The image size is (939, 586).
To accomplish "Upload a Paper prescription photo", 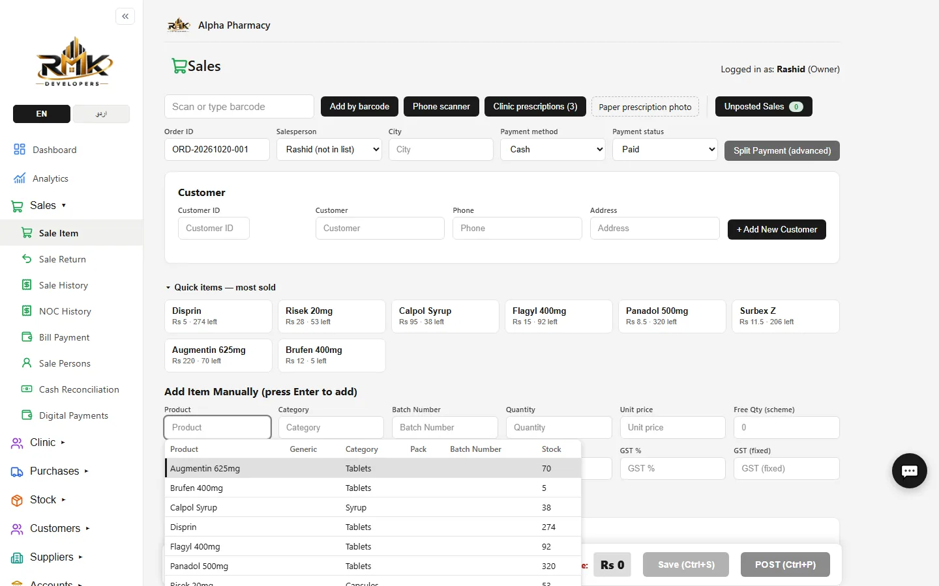I will [x=645, y=107].
